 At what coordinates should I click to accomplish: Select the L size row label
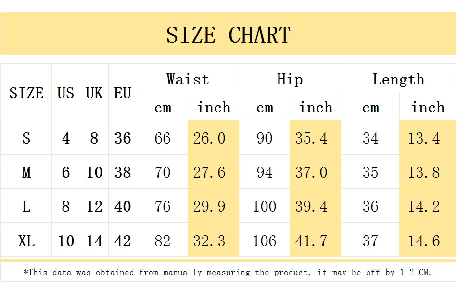click(26, 206)
